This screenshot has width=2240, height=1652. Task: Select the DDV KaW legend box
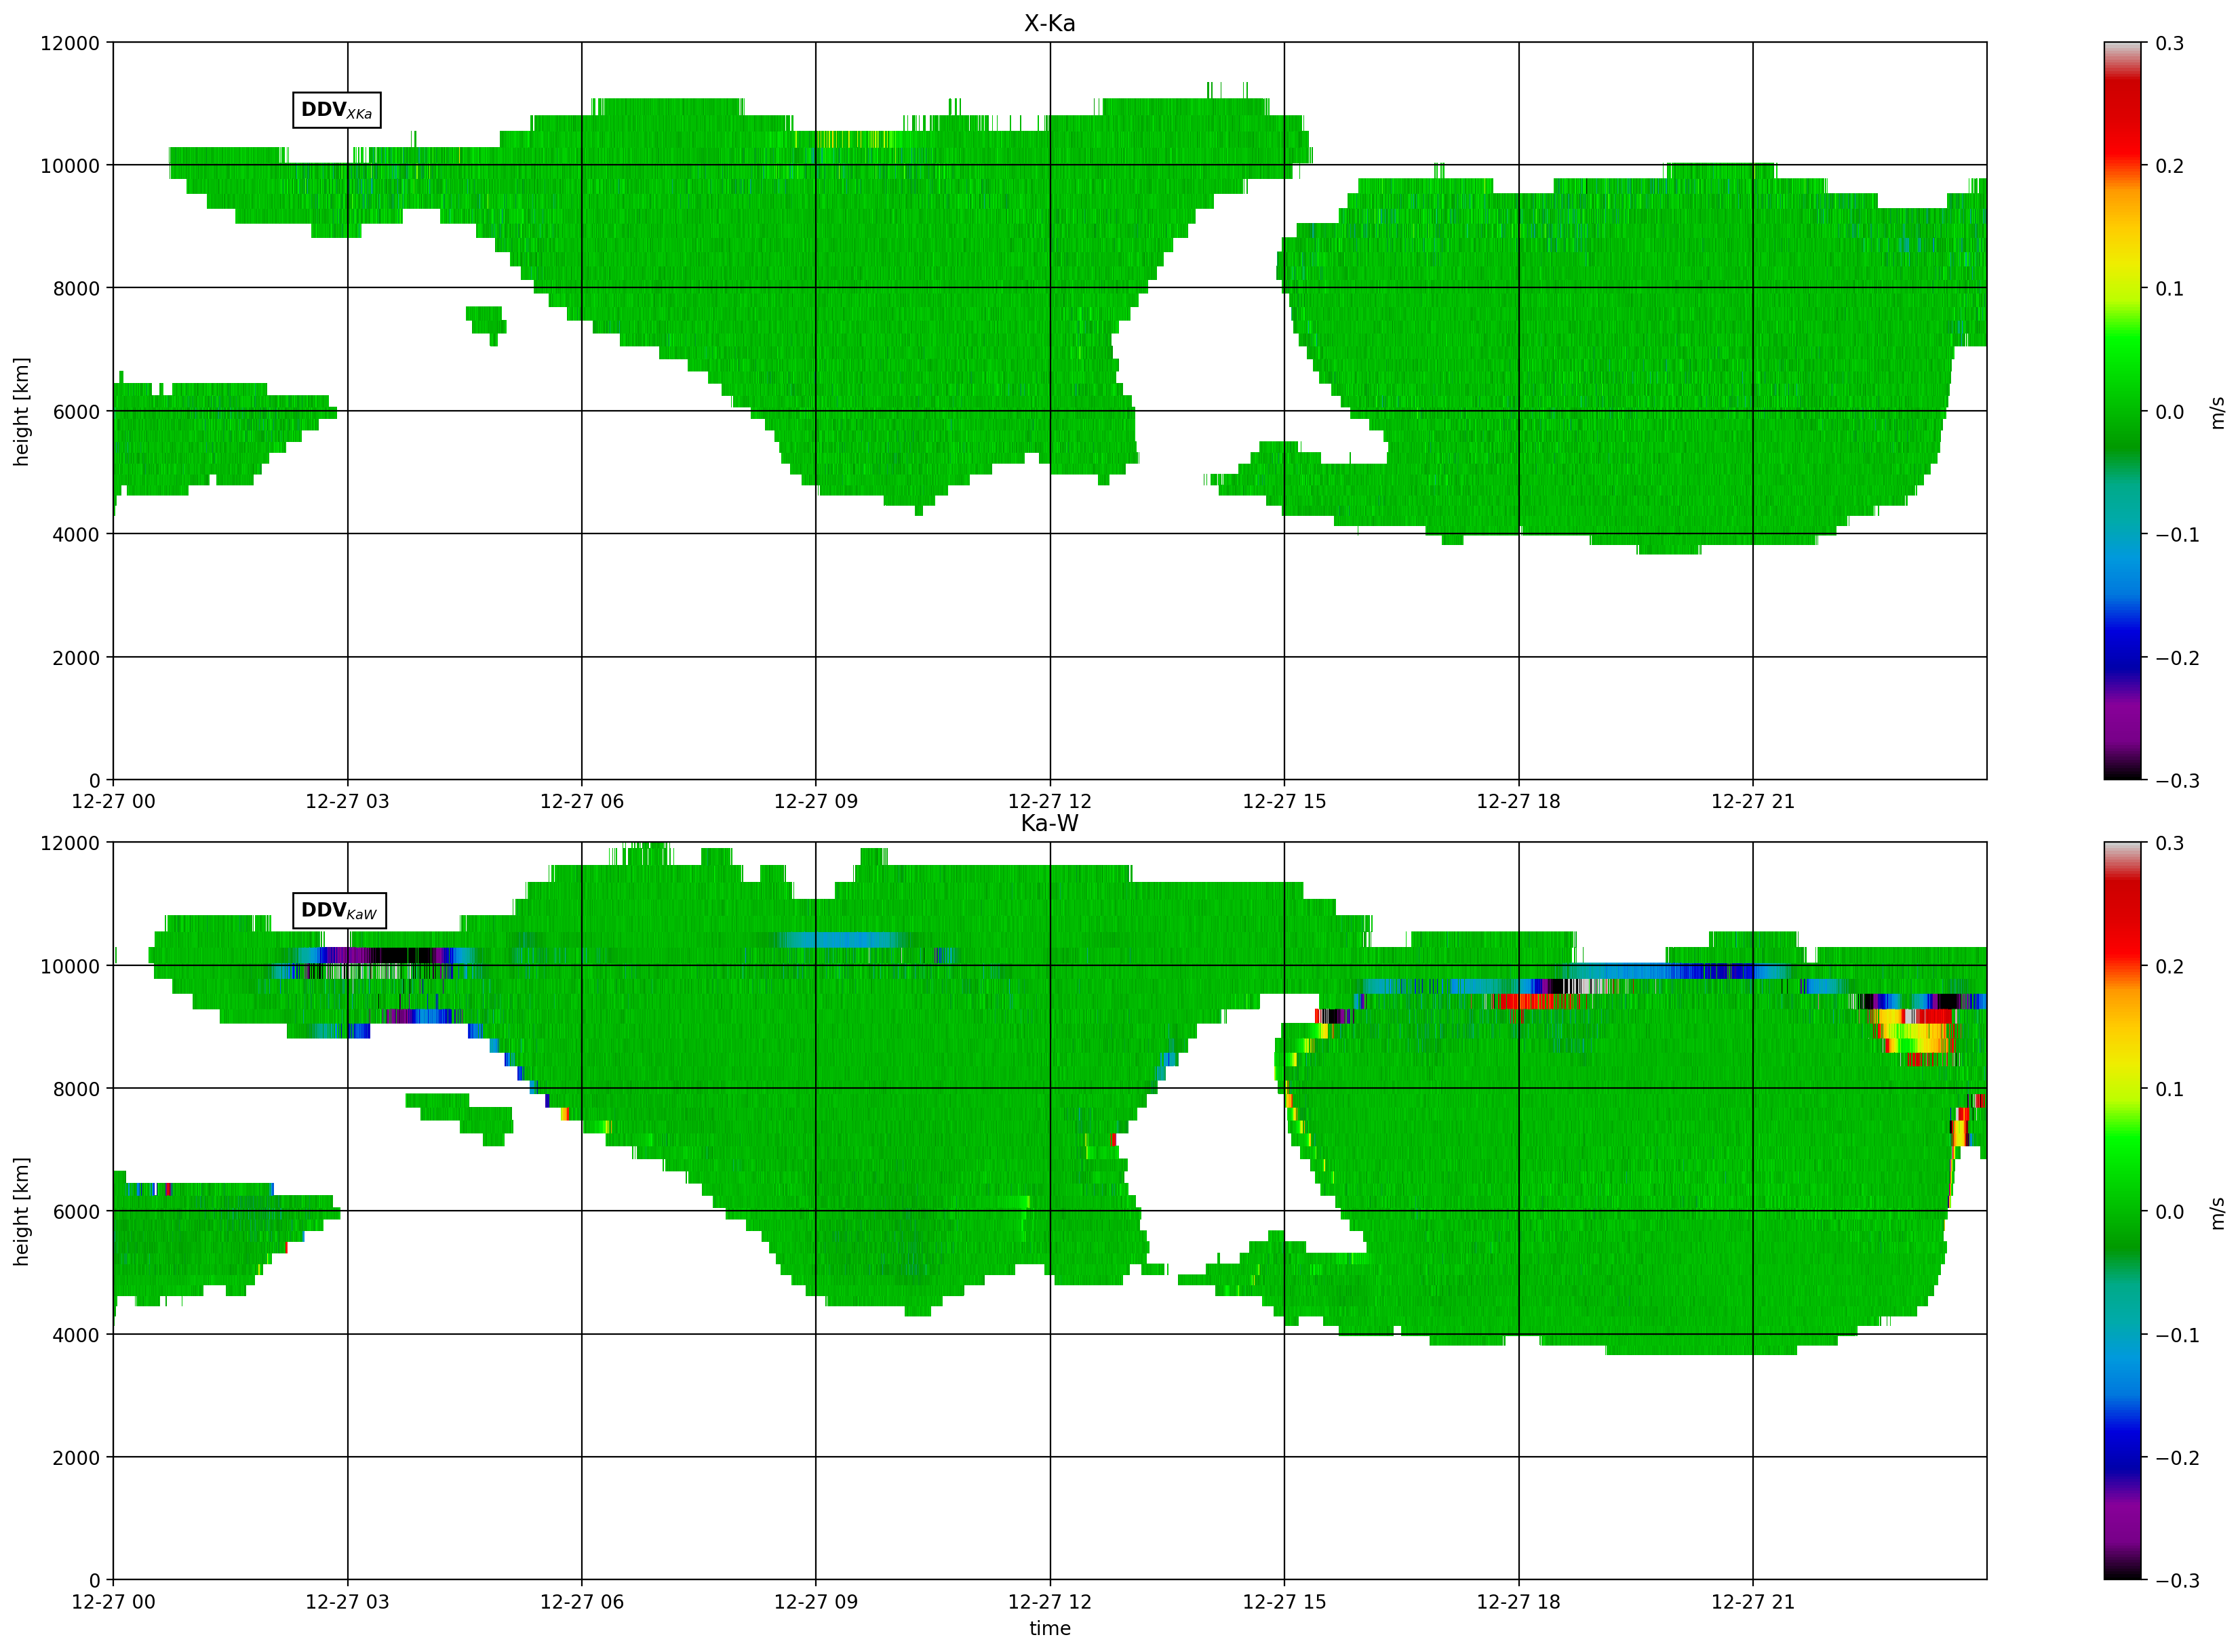[339, 910]
